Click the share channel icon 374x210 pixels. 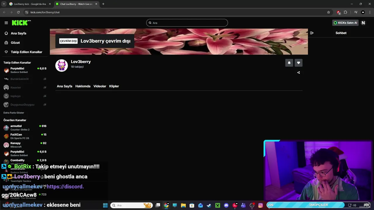click(x=298, y=73)
